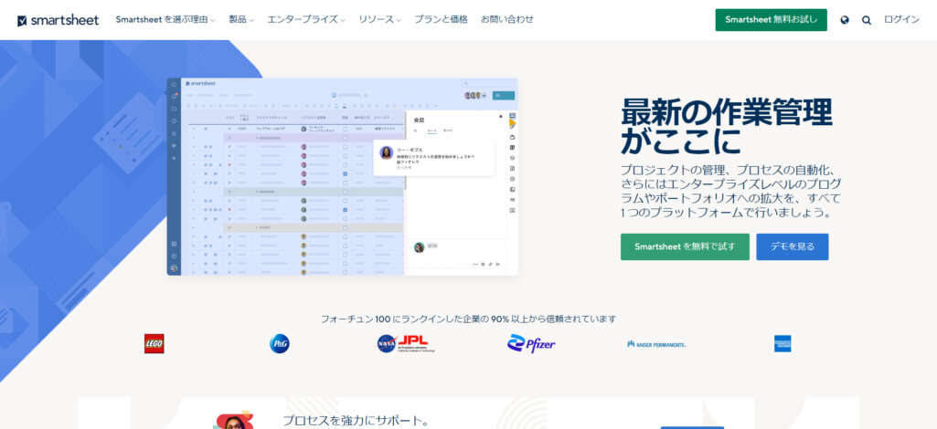Click the 'ログイン' link
937x429 pixels.
[x=901, y=20]
